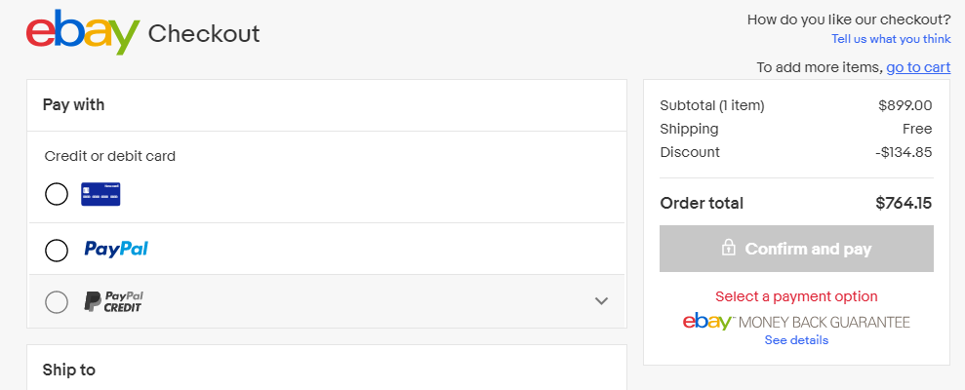Click the PayPal Credit logo
The image size is (965, 390).
[x=114, y=301]
